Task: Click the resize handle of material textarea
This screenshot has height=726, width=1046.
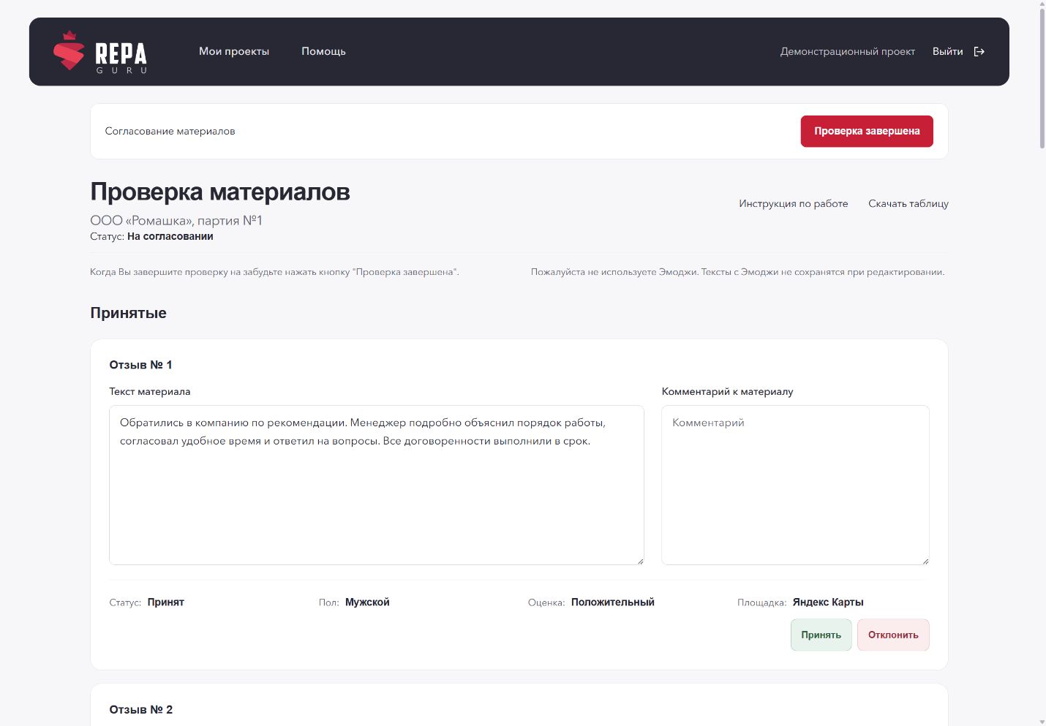Action: (x=640, y=561)
